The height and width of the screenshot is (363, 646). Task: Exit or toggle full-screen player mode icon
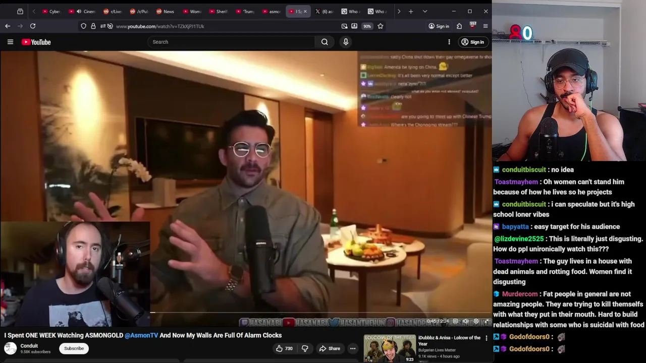coord(487,321)
